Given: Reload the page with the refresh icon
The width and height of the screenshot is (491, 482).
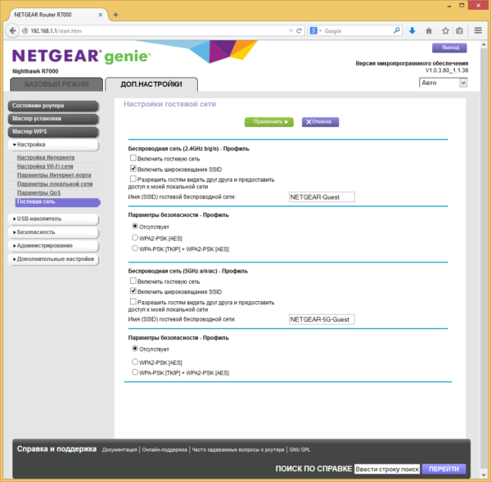Looking at the screenshot, I should tap(299, 31).
